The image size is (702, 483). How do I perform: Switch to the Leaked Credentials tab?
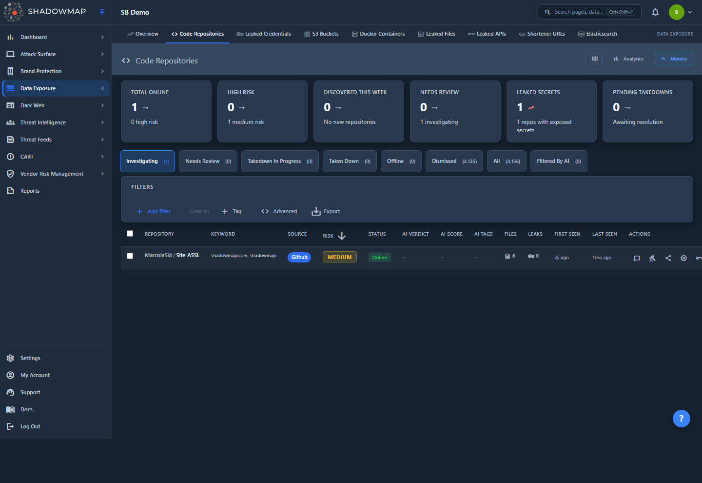(x=264, y=34)
